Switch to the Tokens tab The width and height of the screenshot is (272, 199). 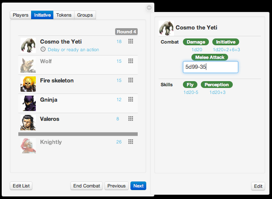(64, 15)
